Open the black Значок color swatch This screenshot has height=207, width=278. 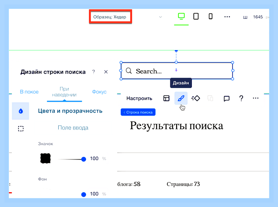(x=45, y=158)
